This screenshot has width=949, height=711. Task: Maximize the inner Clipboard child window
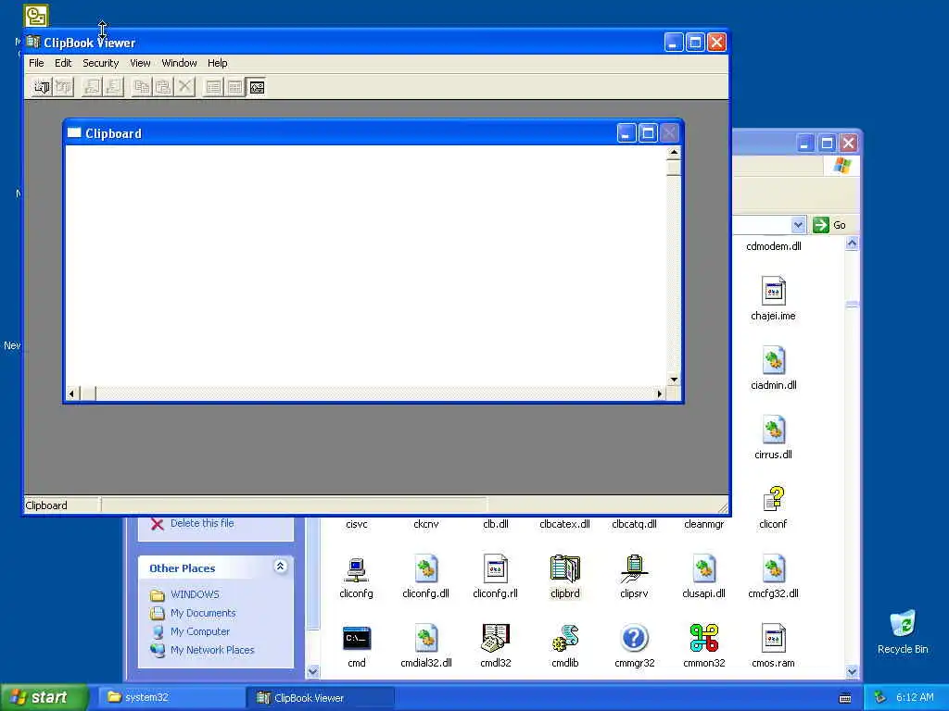tap(648, 133)
